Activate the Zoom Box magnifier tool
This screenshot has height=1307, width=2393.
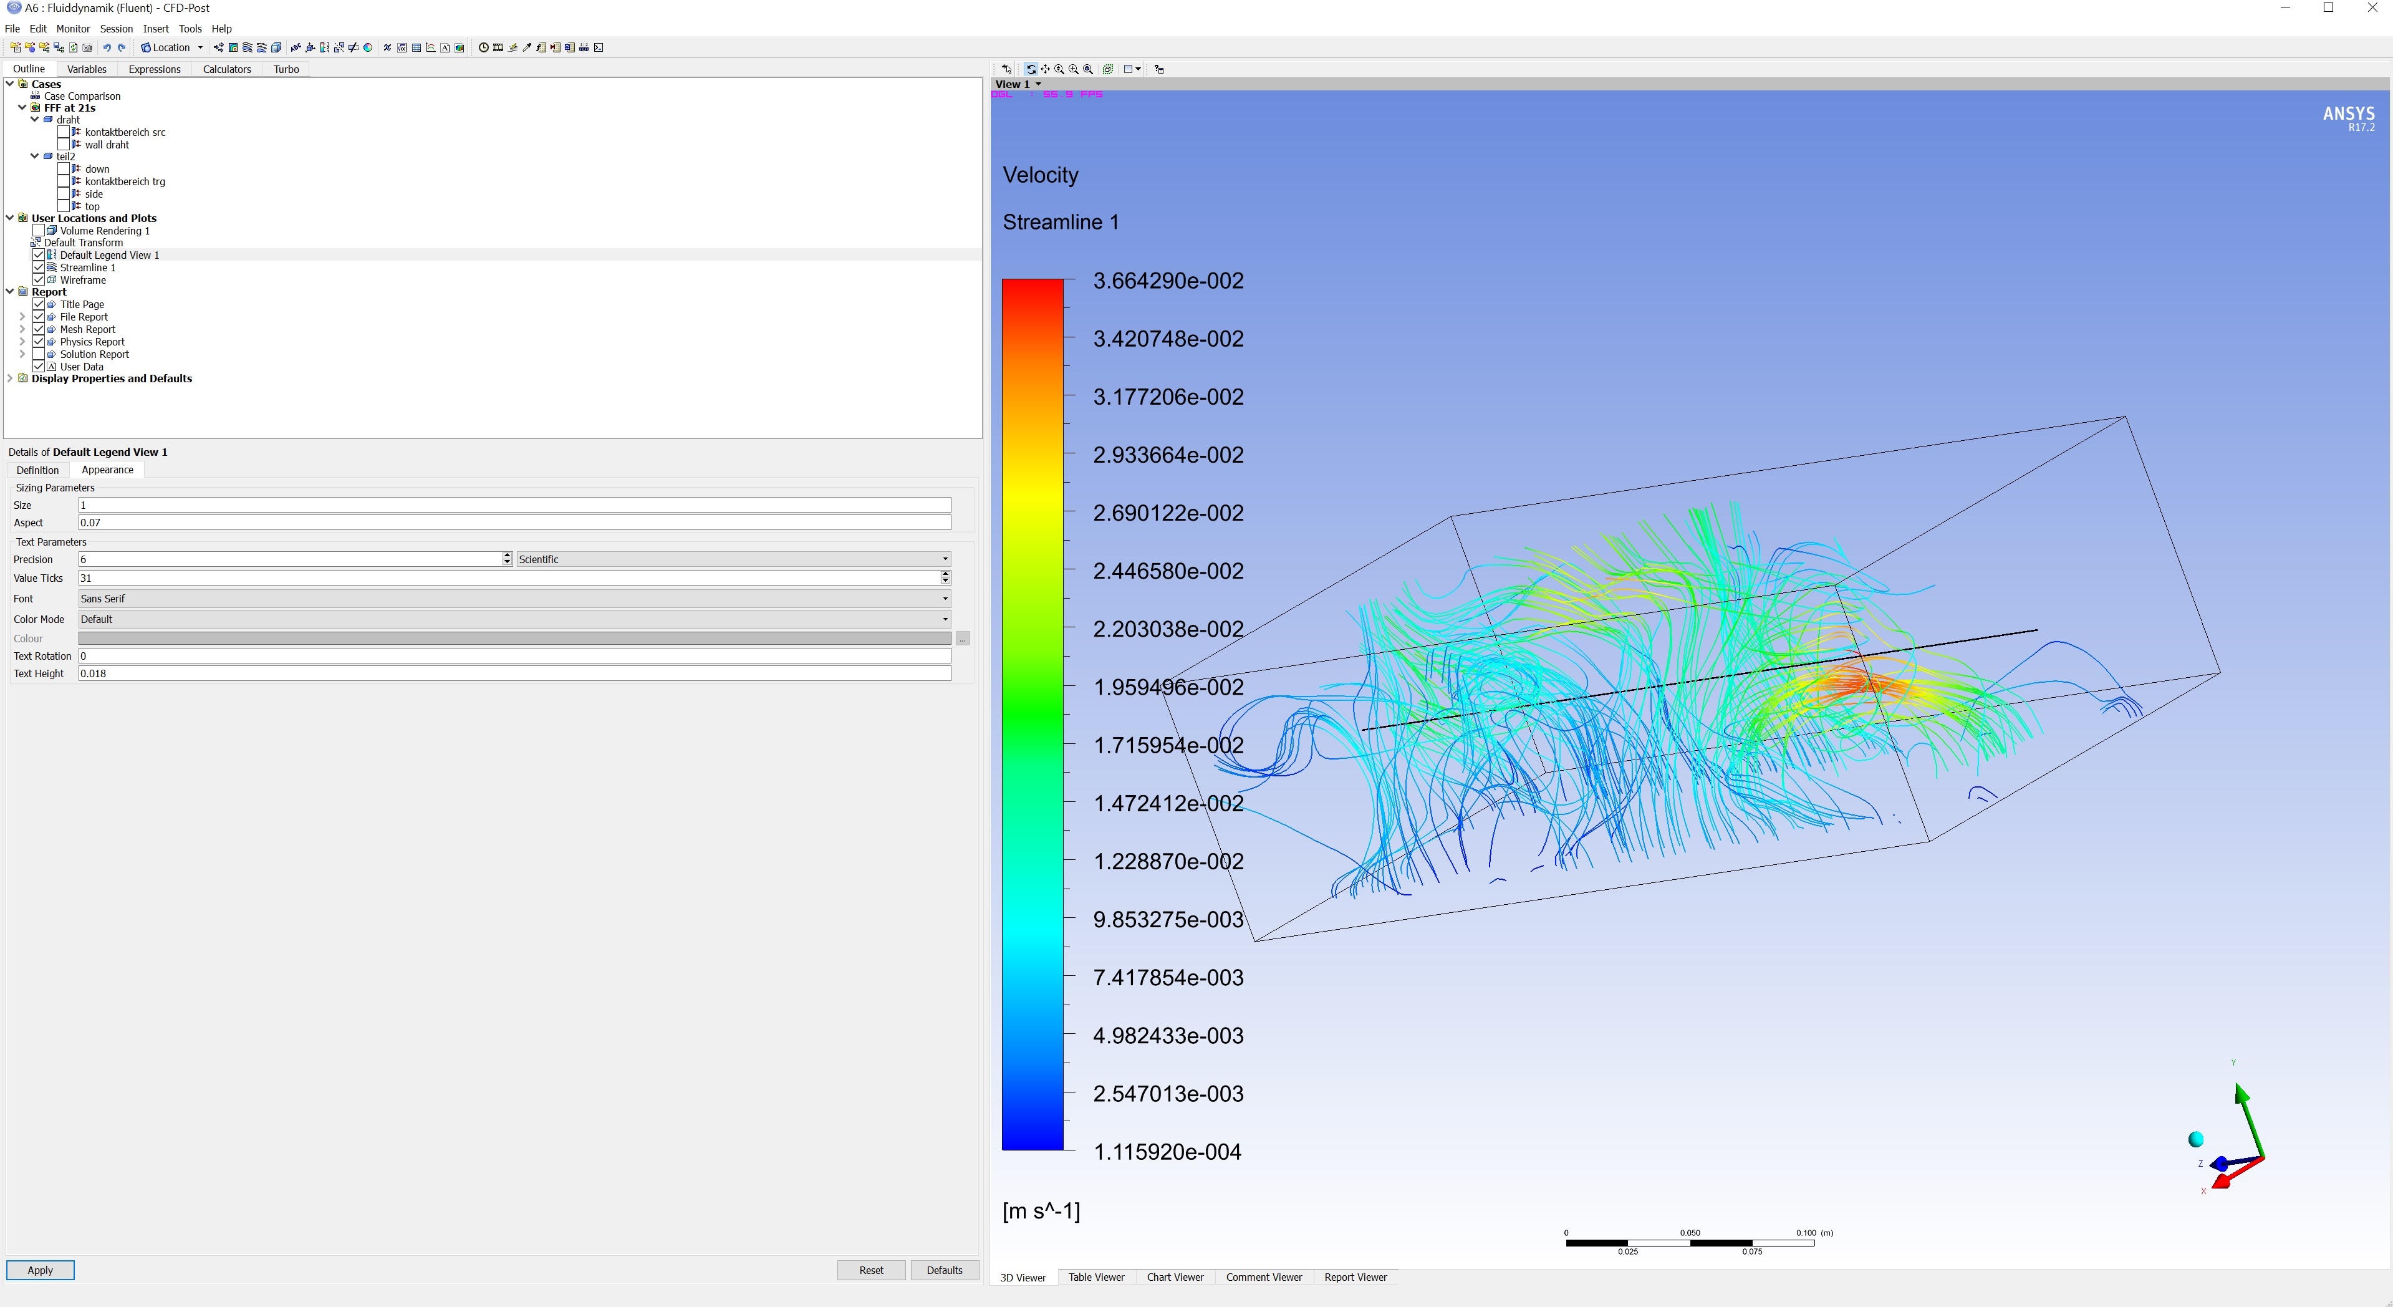pos(1074,69)
